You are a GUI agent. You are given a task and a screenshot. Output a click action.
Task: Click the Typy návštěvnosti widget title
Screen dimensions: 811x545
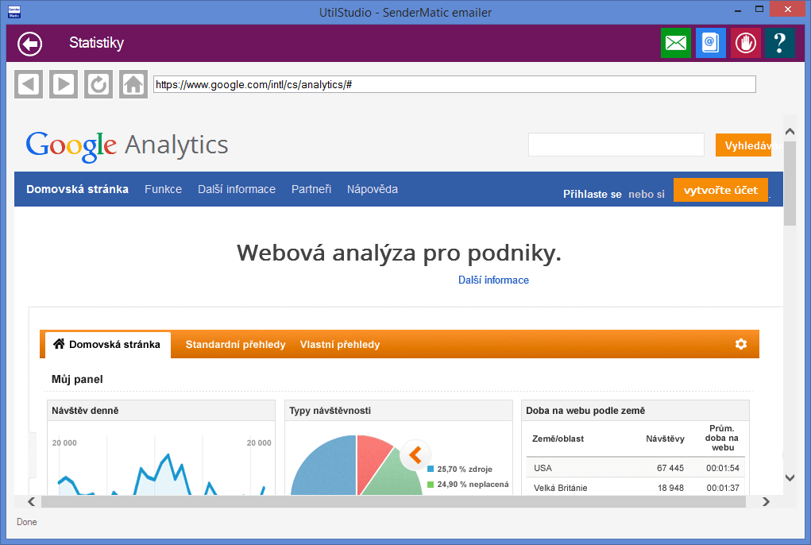click(x=330, y=411)
